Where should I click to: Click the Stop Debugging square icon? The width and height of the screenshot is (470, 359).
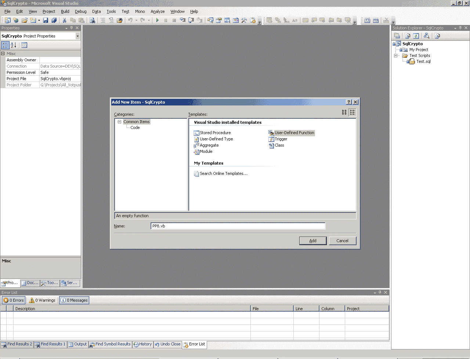point(174,20)
